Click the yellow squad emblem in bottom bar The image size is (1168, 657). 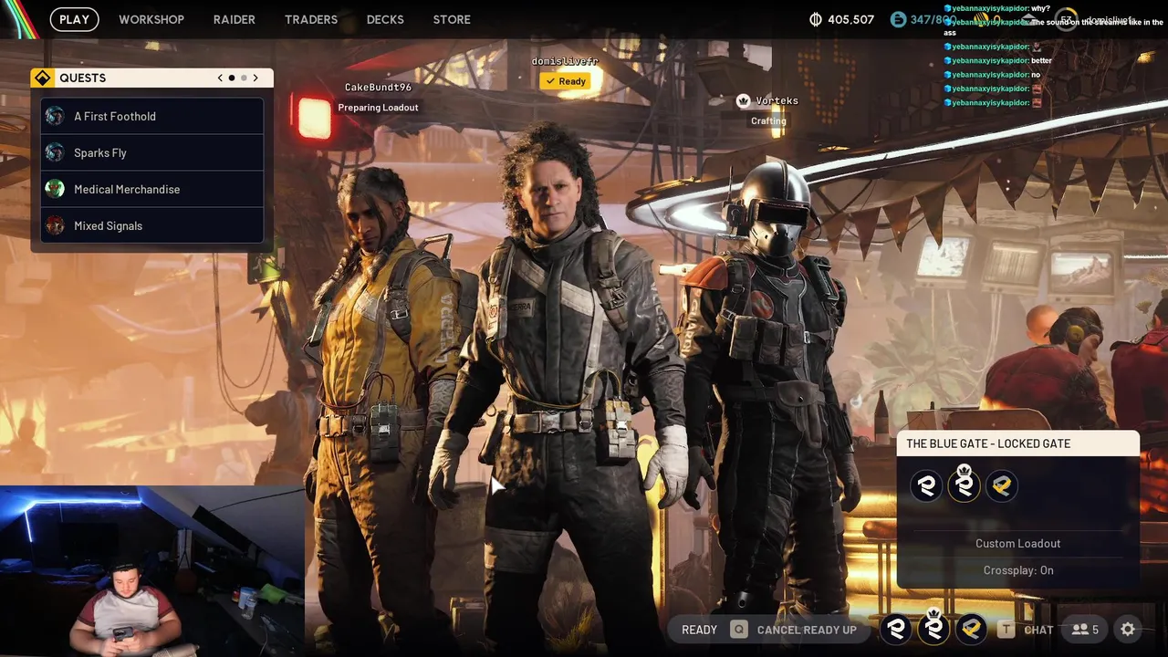point(971,629)
